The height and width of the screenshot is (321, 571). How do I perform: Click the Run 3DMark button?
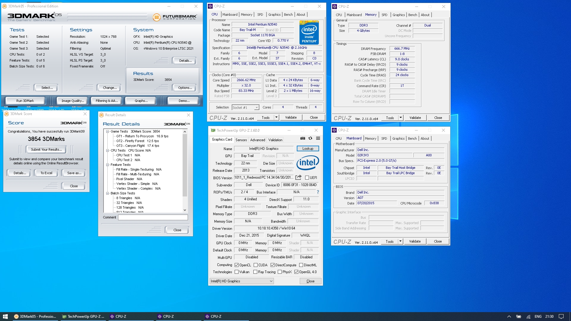[25, 101]
